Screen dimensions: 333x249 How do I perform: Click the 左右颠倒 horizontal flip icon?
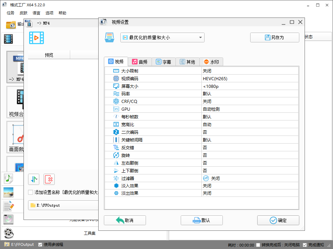116,163
